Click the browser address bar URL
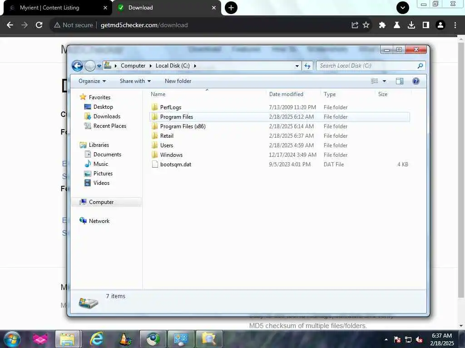 pos(144,25)
